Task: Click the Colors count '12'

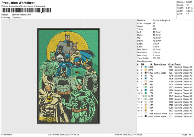Action: 188,5
